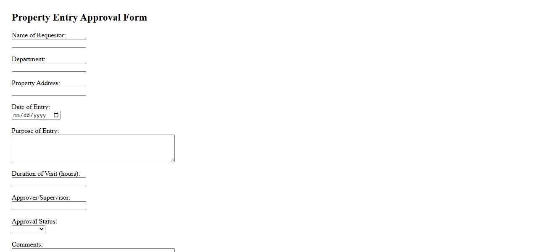Image resolution: width=537 pixels, height=252 pixels.
Task: Click the Department label text
Action: (28, 59)
